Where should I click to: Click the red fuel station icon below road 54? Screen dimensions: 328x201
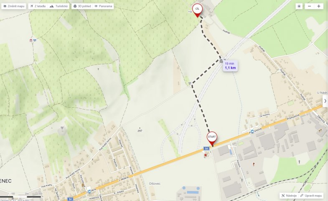(206, 155)
